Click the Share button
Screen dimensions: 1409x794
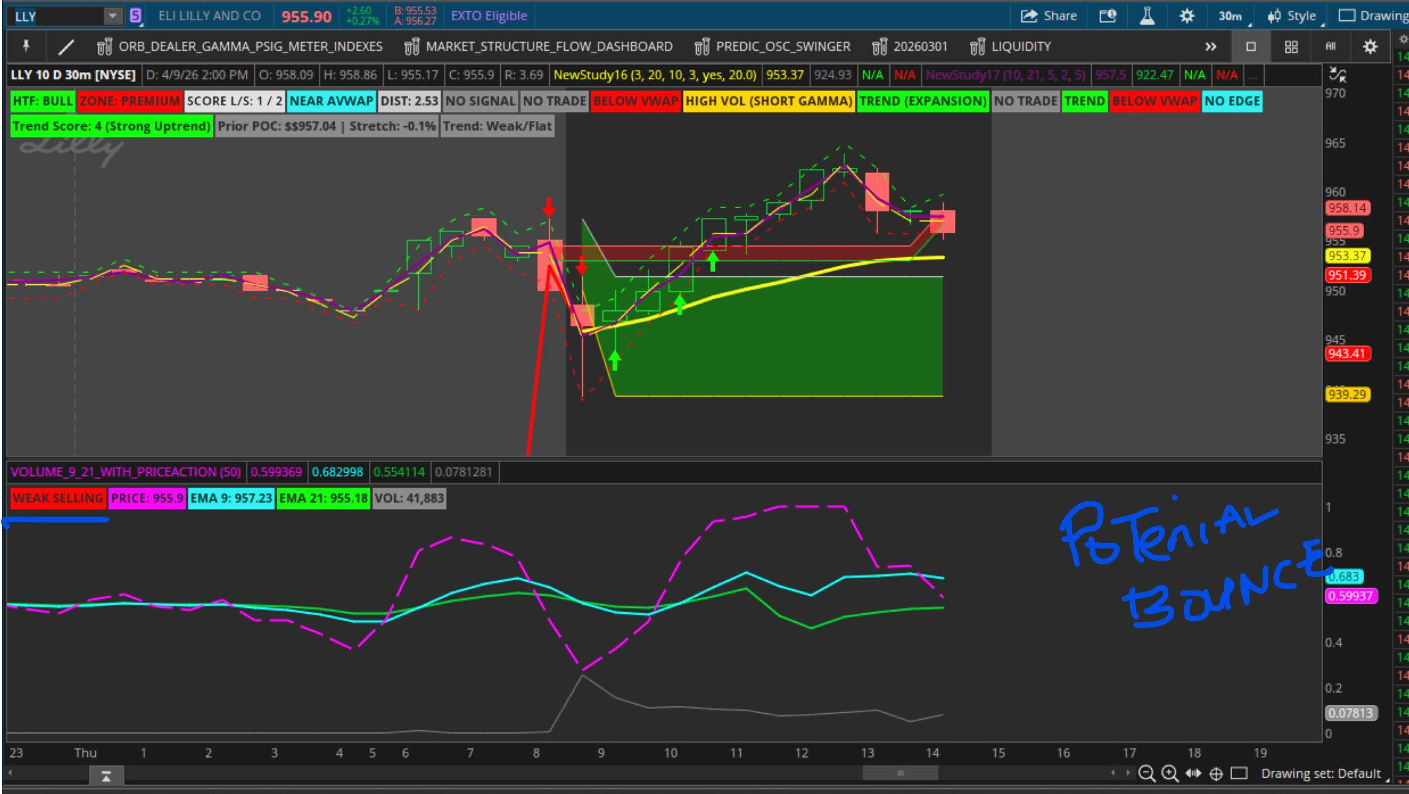click(x=1048, y=16)
